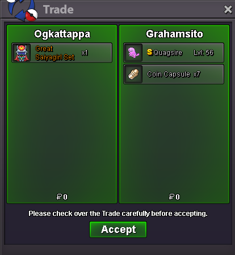Click the Trade title text in header
This screenshot has height=255, width=235.
tap(58, 10)
